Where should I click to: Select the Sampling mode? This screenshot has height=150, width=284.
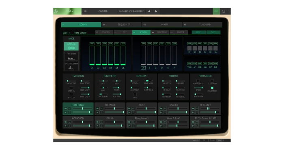(71, 46)
